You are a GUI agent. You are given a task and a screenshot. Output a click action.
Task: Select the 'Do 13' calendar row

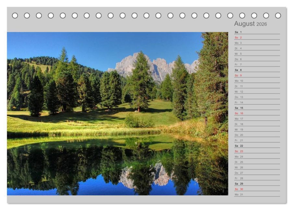coord(257,97)
